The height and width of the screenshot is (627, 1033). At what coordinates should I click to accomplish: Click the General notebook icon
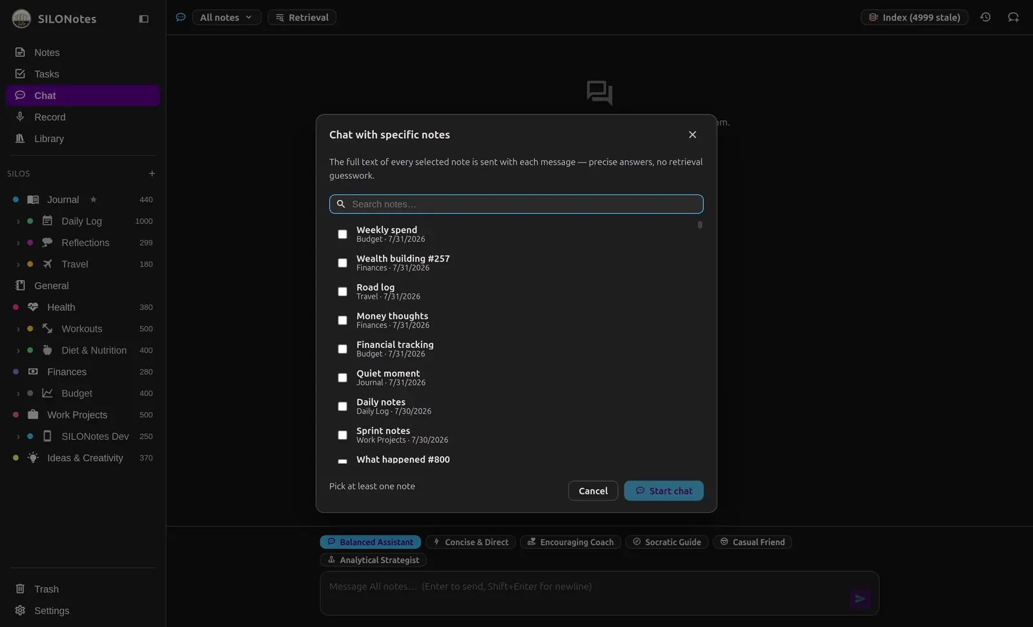(20, 285)
